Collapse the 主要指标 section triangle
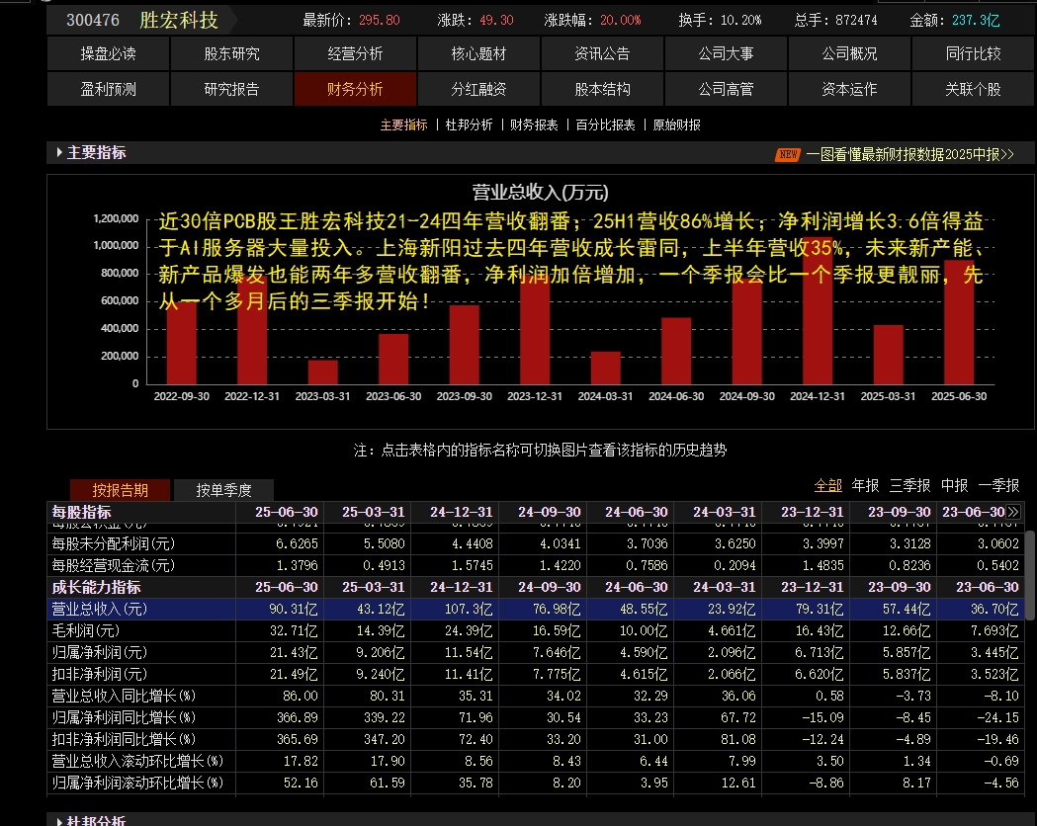Screen dimensions: 1037x826 click(x=59, y=152)
